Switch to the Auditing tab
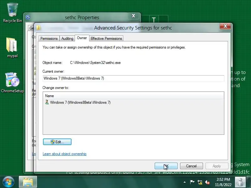Screen dimensions: 251x188 pos(67,39)
